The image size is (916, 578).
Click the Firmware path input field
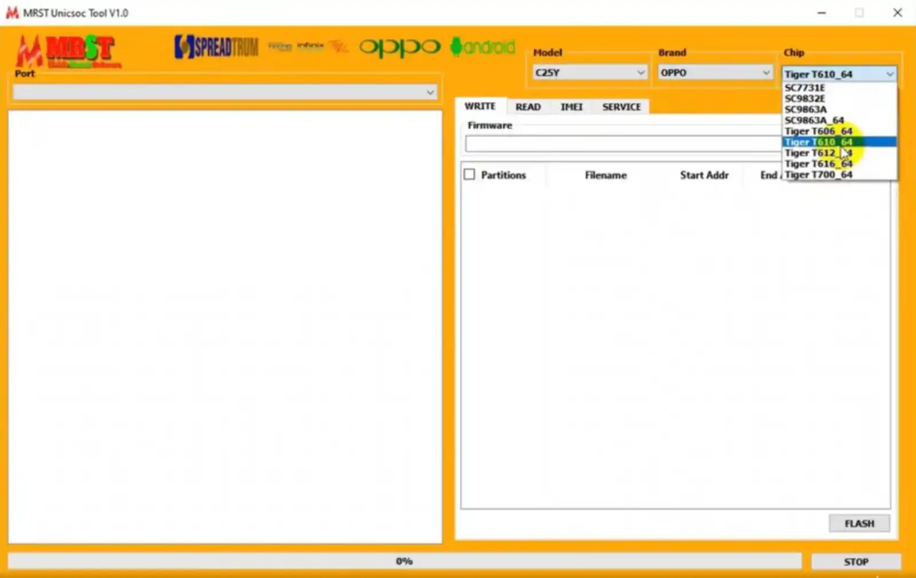coord(623,144)
